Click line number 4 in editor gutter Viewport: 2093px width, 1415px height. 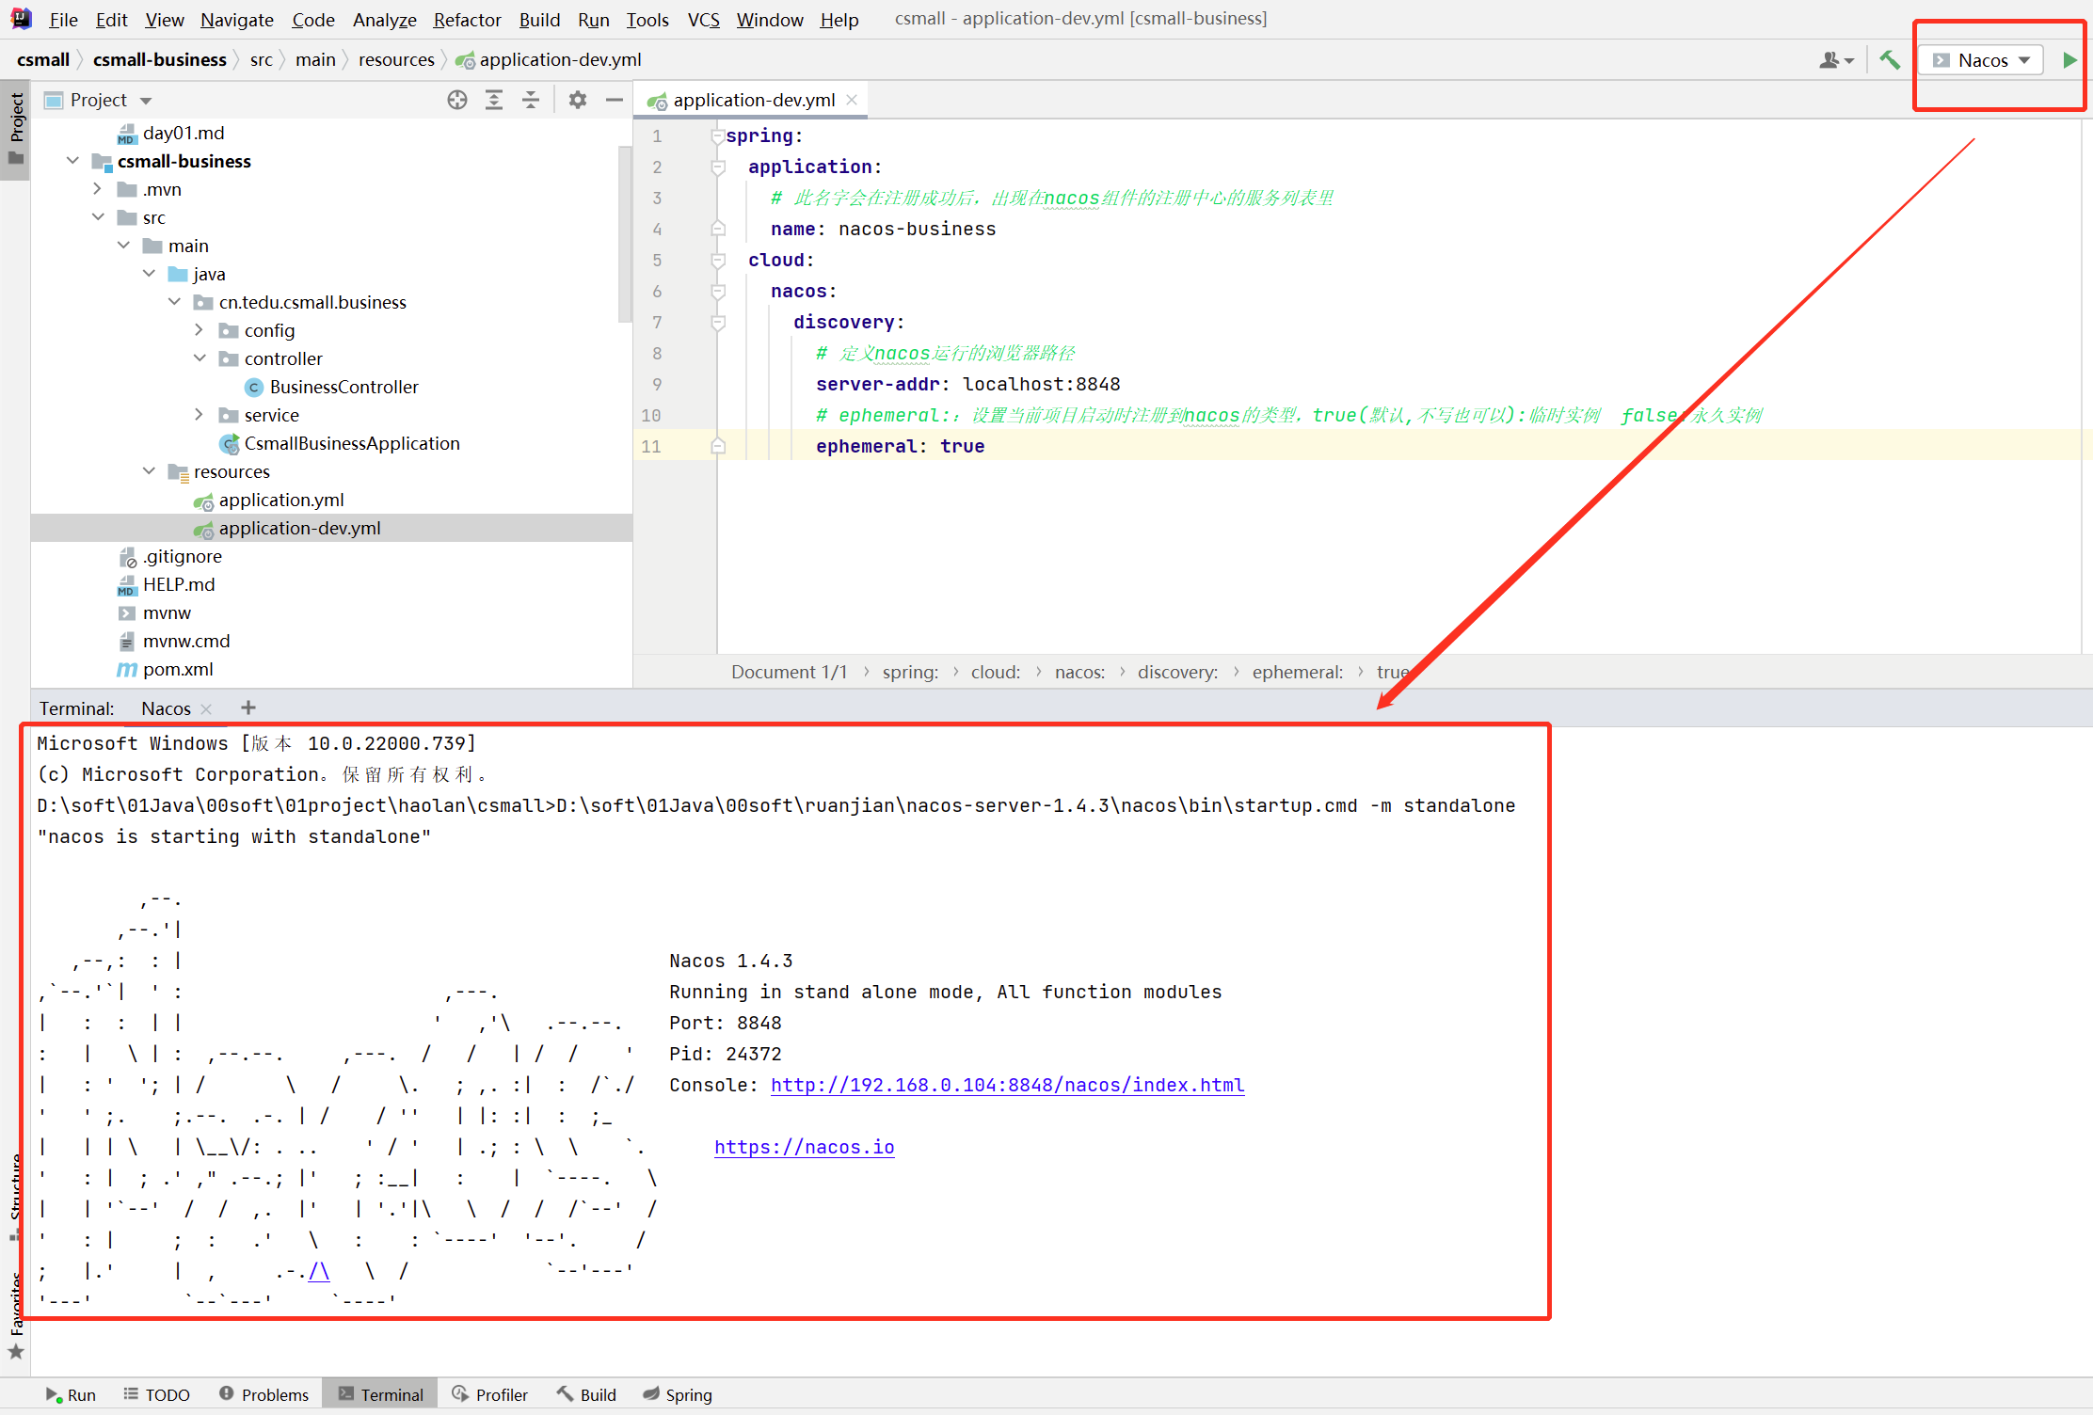[657, 230]
